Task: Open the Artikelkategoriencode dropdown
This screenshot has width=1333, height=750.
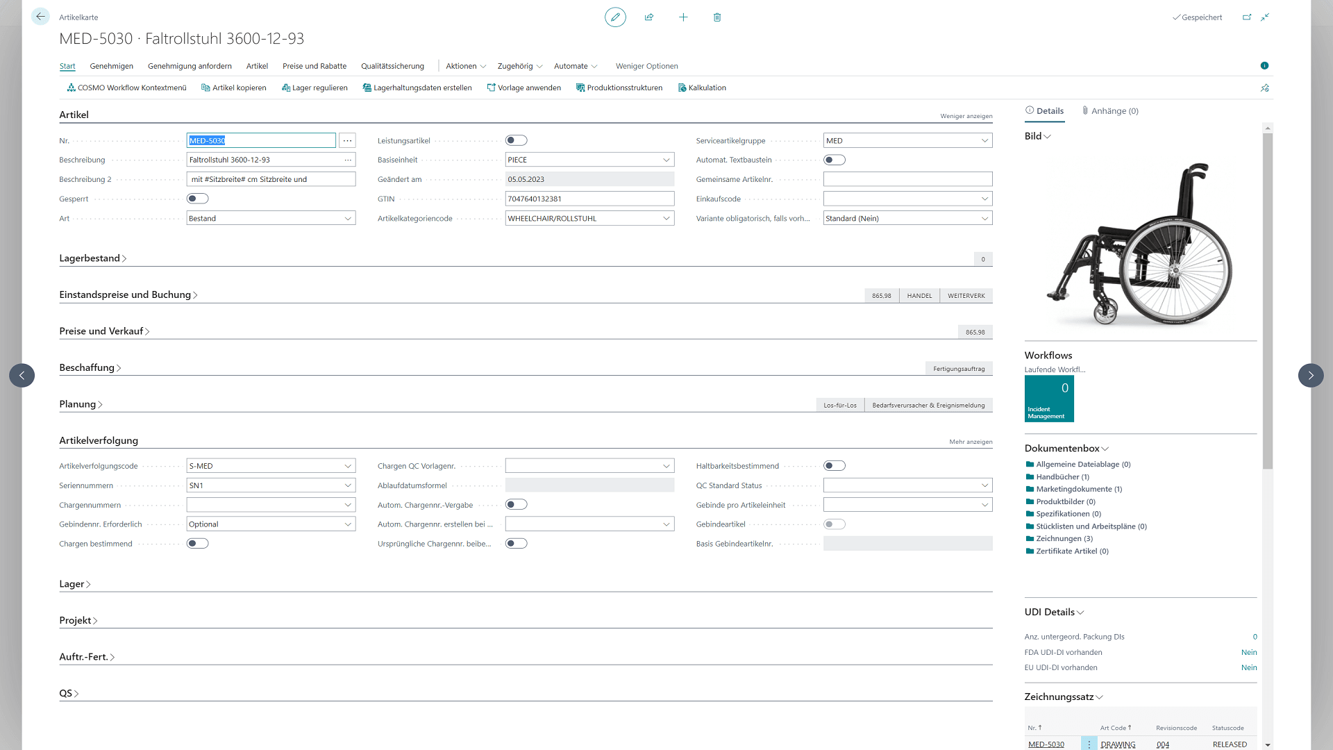Action: click(x=666, y=218)
